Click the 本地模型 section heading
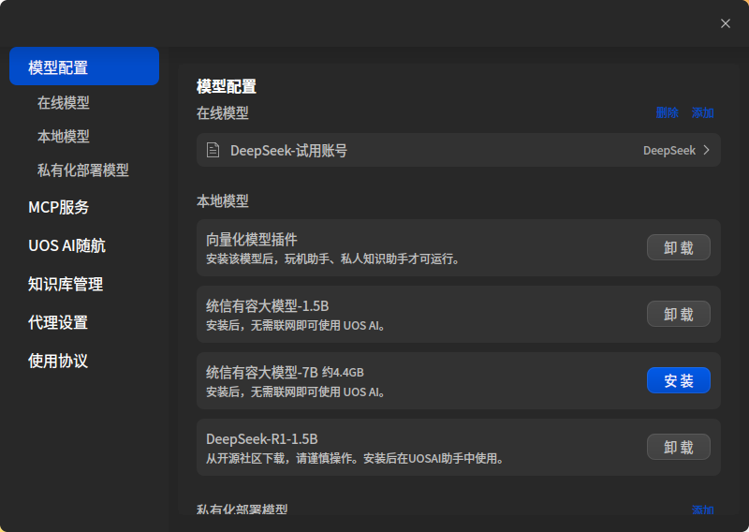This screenshot has height=532, width=749. click(x=223, y=200)
